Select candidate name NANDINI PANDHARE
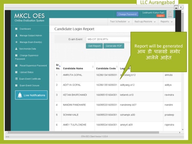192x144 pixels. click(74, 105)
